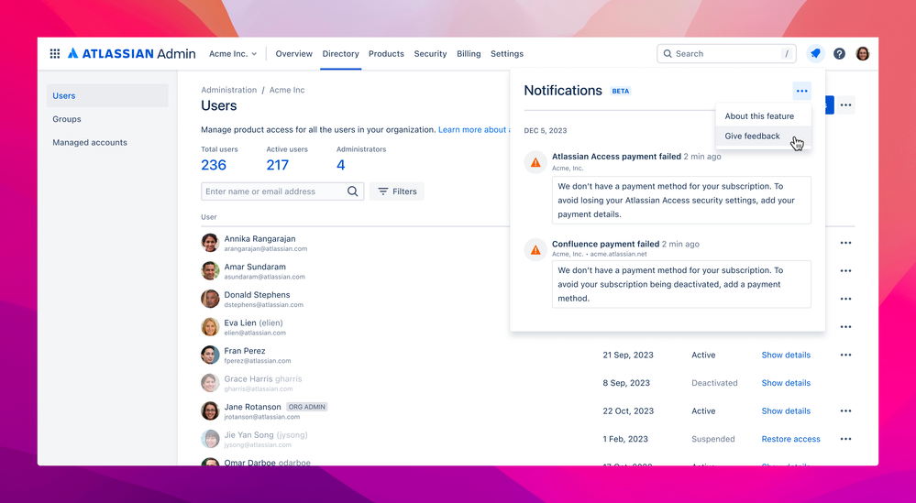
Task: Click the Suspended status for Jie Yan Song
Action: (x=712, y=439)
